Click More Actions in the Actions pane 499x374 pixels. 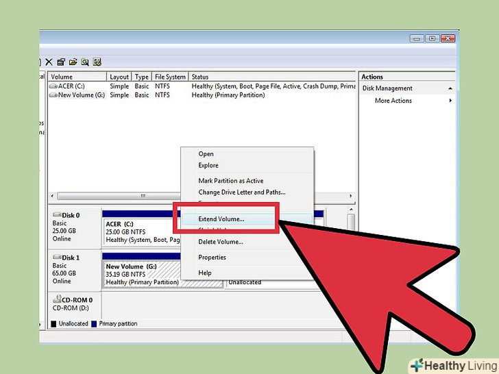click(x=393, y=101)
